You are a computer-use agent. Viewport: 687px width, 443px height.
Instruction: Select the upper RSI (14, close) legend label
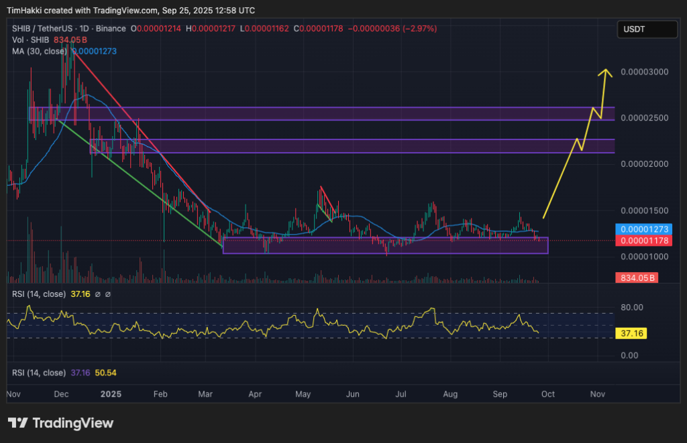click(36, 294)
